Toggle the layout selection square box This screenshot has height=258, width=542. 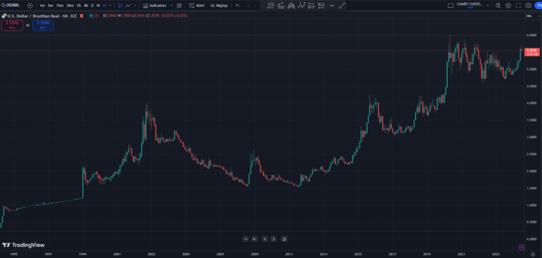(x=450, y=5)
